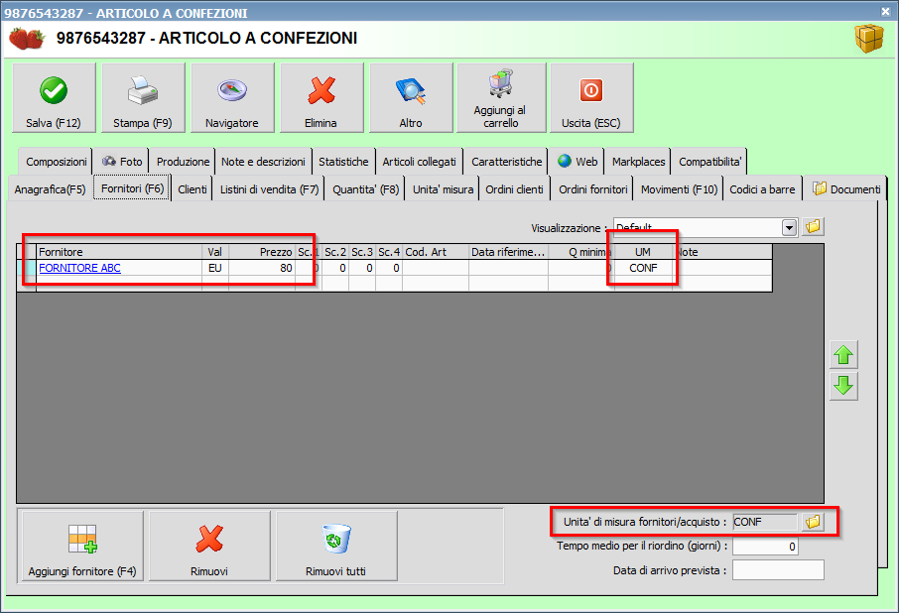Click the Cod. Art column header
Screen dimensions: 899x613
coord(436,252)
